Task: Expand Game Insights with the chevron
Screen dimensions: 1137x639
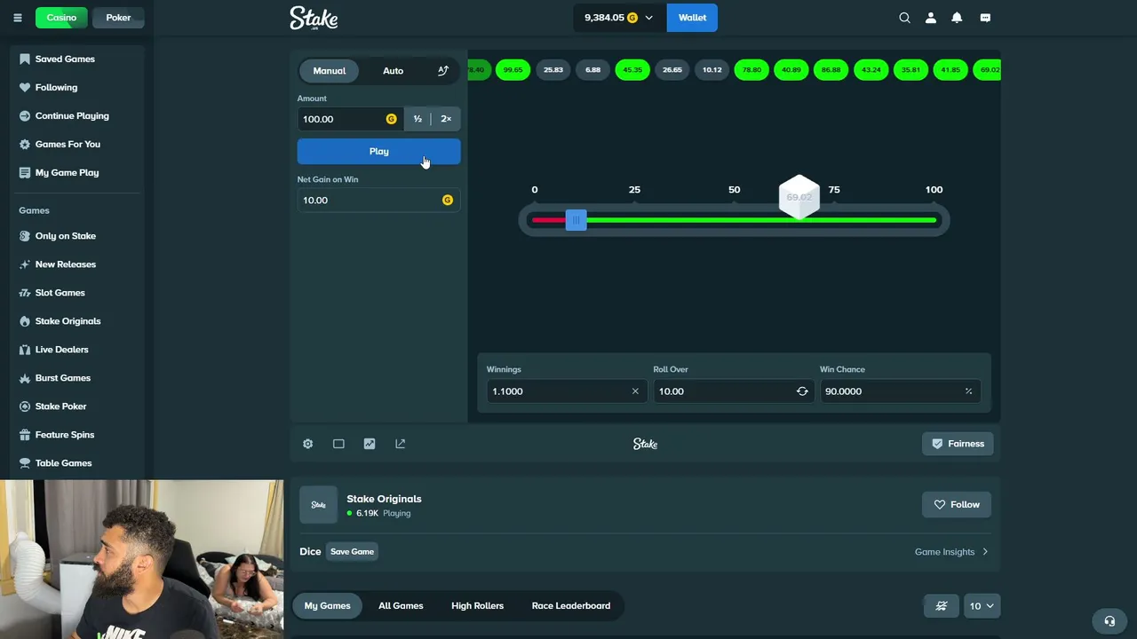Action: (984, 552)
